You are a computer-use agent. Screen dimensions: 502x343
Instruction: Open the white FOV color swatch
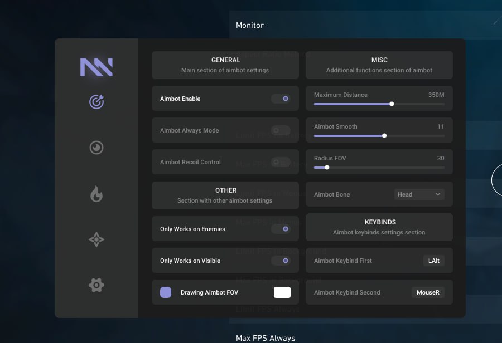pyautogui.click(x=282, y=292)
